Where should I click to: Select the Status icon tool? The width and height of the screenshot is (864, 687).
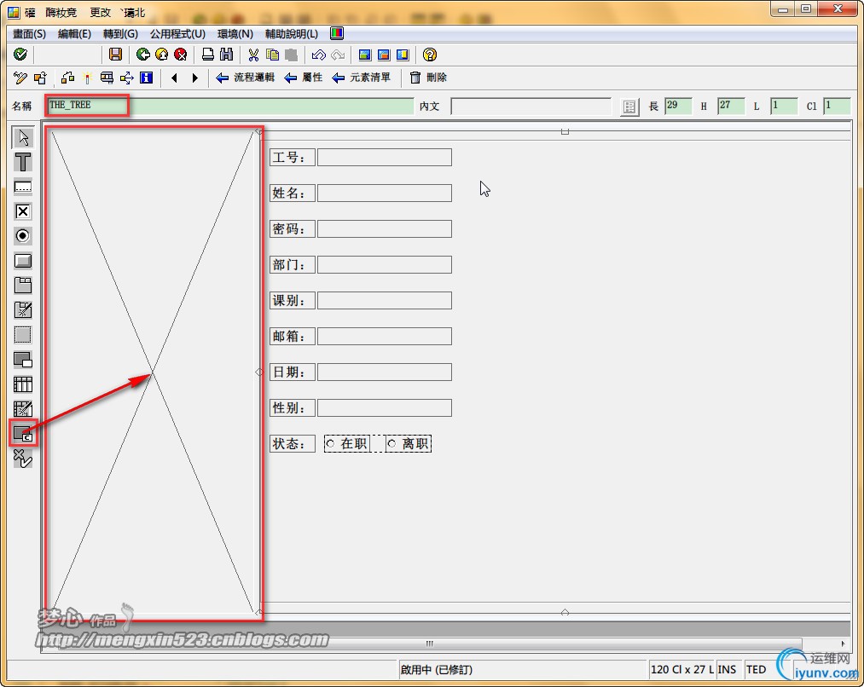22,458
